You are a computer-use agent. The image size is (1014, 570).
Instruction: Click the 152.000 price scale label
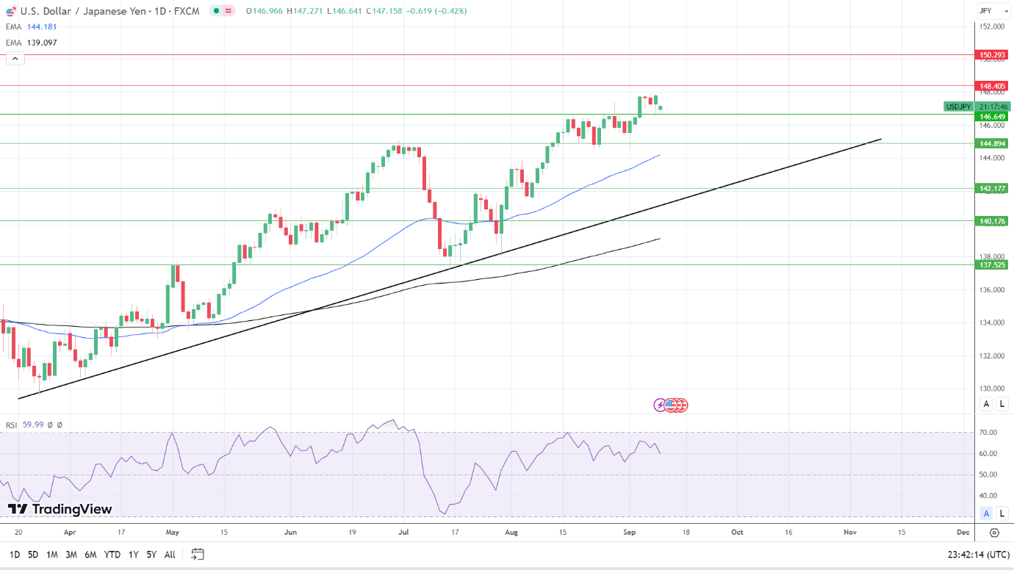click(x=991, y=26)
